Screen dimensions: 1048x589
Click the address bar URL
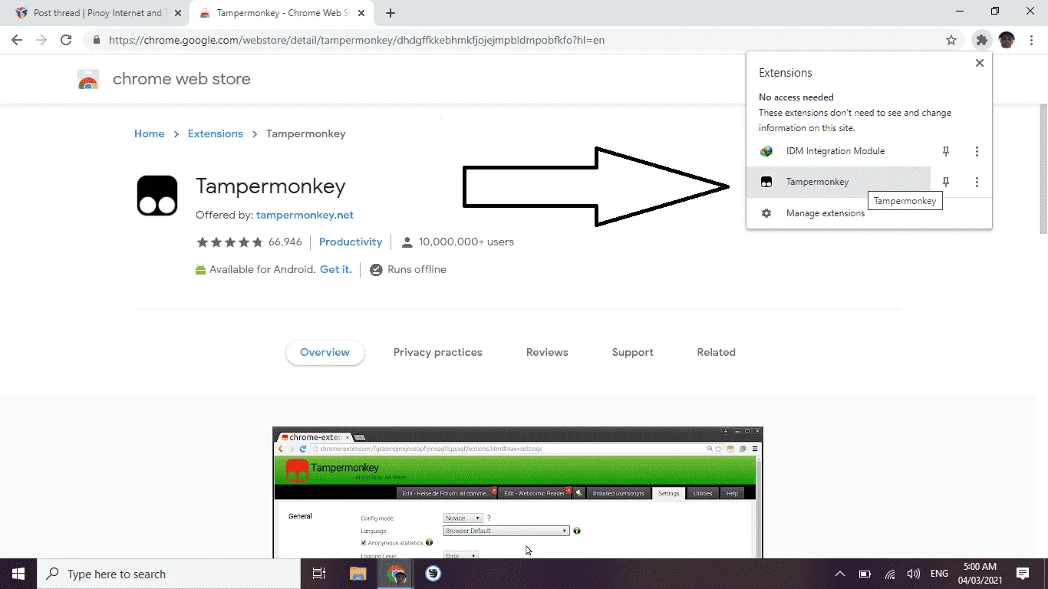coord(357,40)
